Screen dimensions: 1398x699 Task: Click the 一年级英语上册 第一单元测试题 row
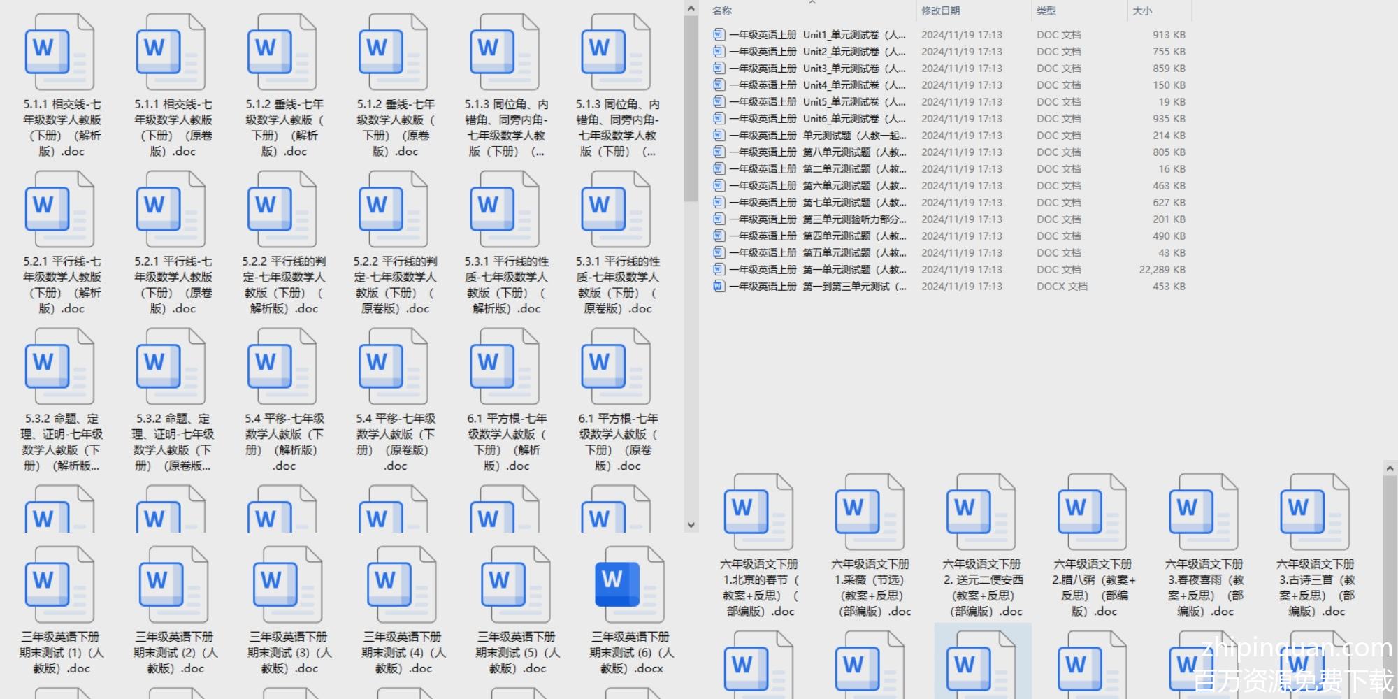pyautogui.click(x=949, y=270)
